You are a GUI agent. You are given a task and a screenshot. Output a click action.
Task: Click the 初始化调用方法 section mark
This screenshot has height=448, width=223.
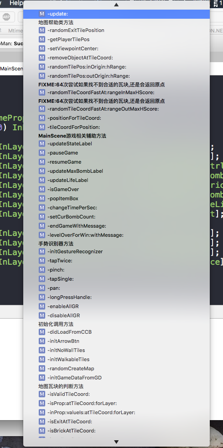(56, 324)
